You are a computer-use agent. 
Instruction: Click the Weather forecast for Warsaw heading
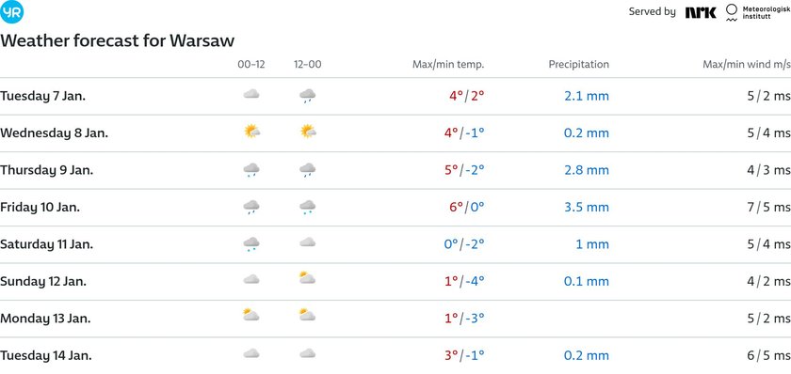pos(117,40)
